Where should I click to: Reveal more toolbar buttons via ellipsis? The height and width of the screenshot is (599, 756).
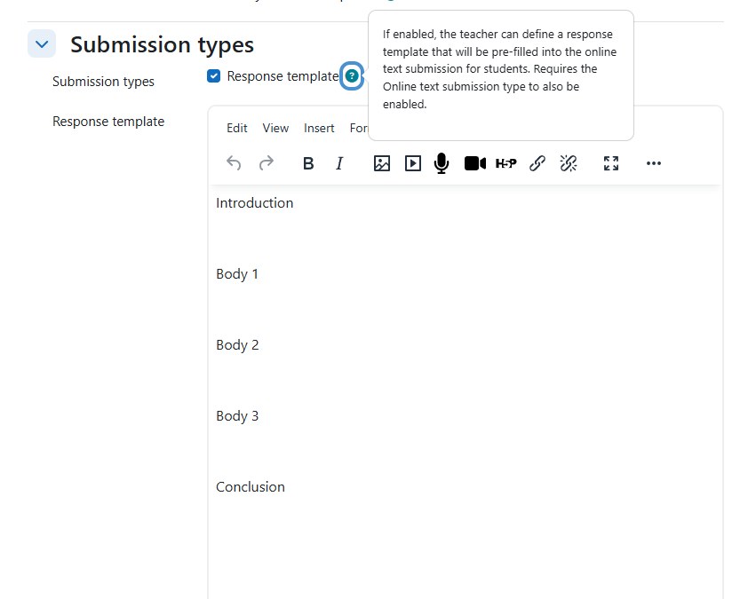(x=653, y=163)
